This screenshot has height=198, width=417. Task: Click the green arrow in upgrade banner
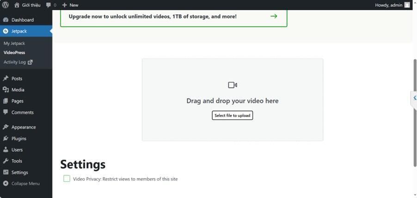pyautogui.click(x=274, y=16)
